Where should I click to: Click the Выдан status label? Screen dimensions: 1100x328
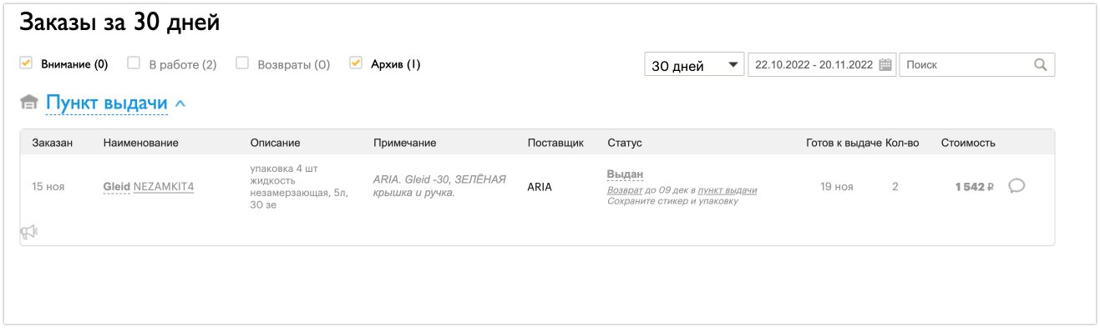point(625,174)
